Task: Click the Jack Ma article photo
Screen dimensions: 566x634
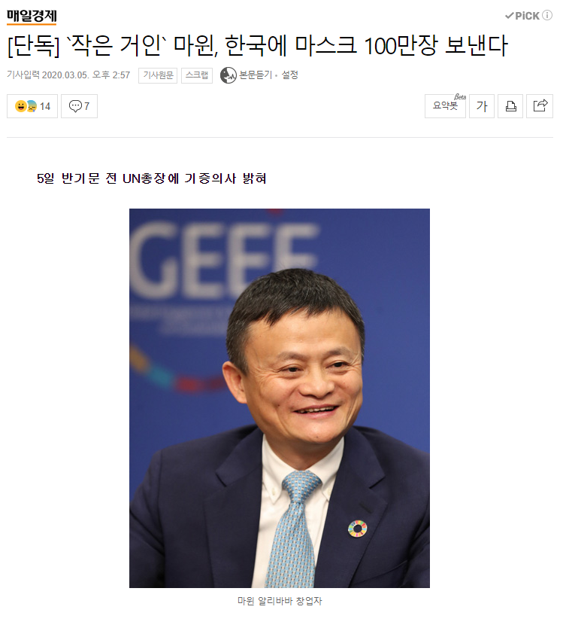Action: [x=280, y=398]
